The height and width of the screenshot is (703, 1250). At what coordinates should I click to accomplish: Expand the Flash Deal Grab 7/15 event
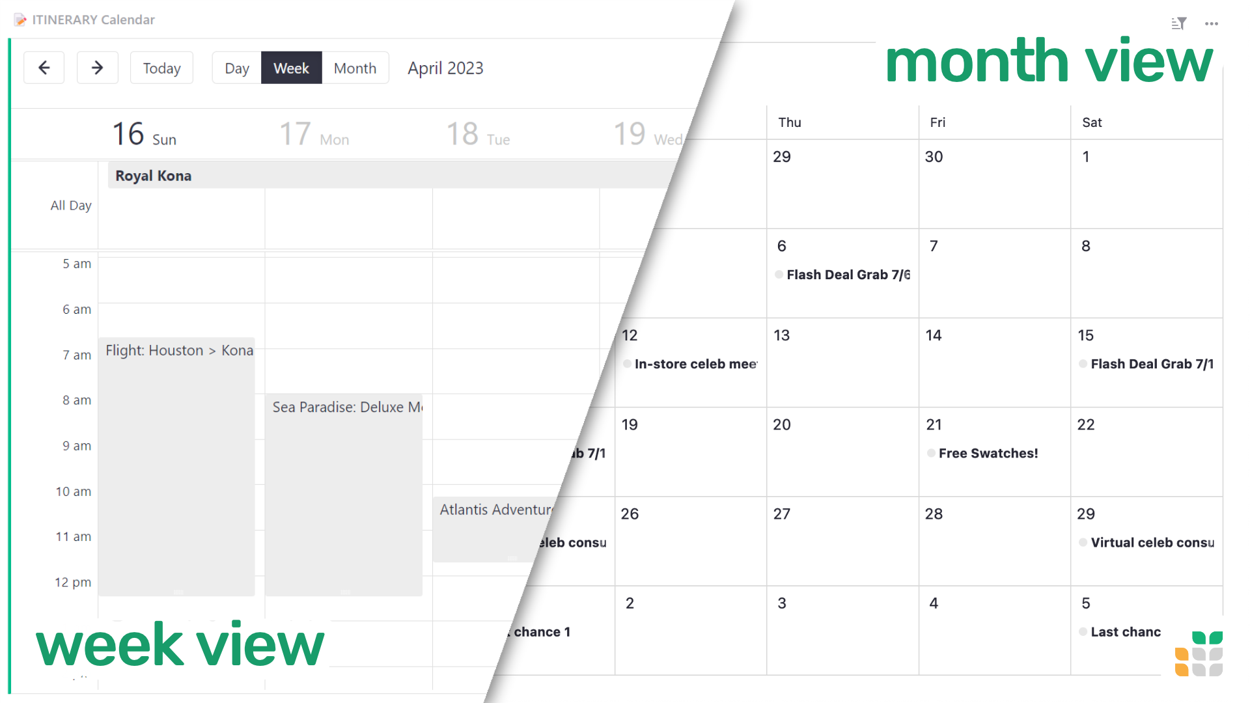[x=1150, y=364]
